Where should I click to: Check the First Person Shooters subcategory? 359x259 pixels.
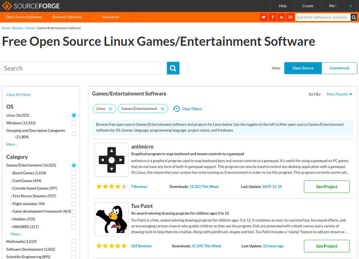pyautogui.click(x=74, y=196)
